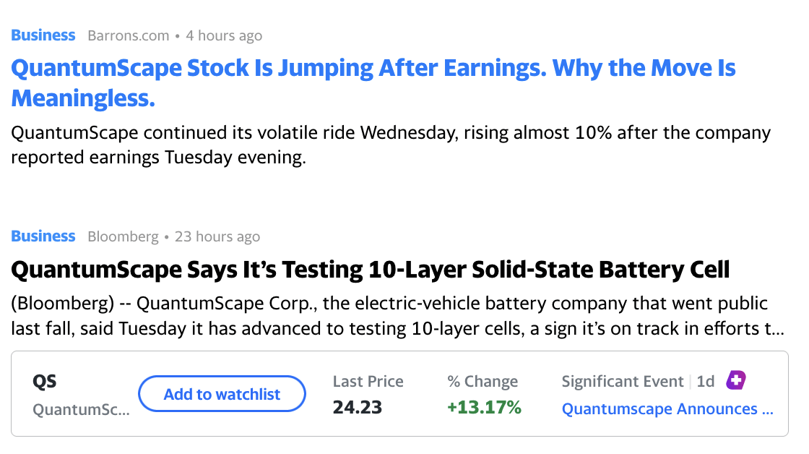
Task: Add QS to watchlist
Action: click(x=222, y=394)
